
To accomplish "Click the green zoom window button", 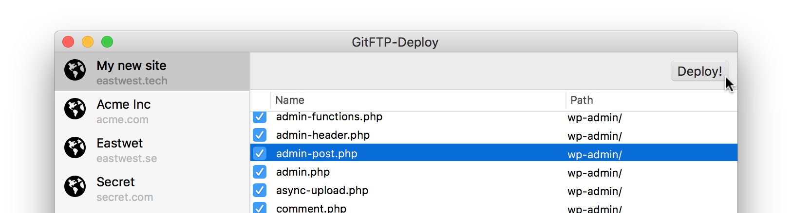I will pos(107,42).
